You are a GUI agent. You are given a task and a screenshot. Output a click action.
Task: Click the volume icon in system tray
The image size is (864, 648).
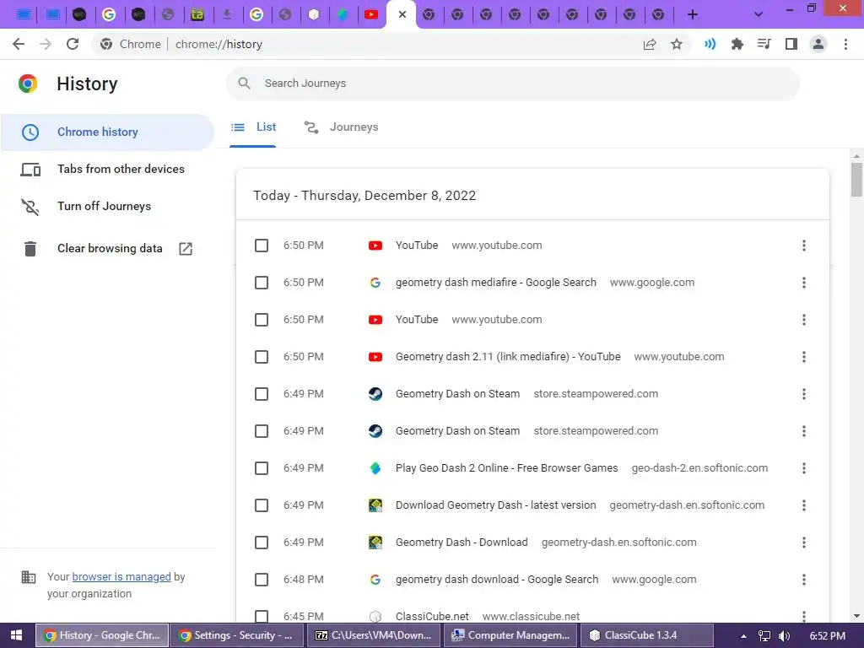click(x=784, y=636)
